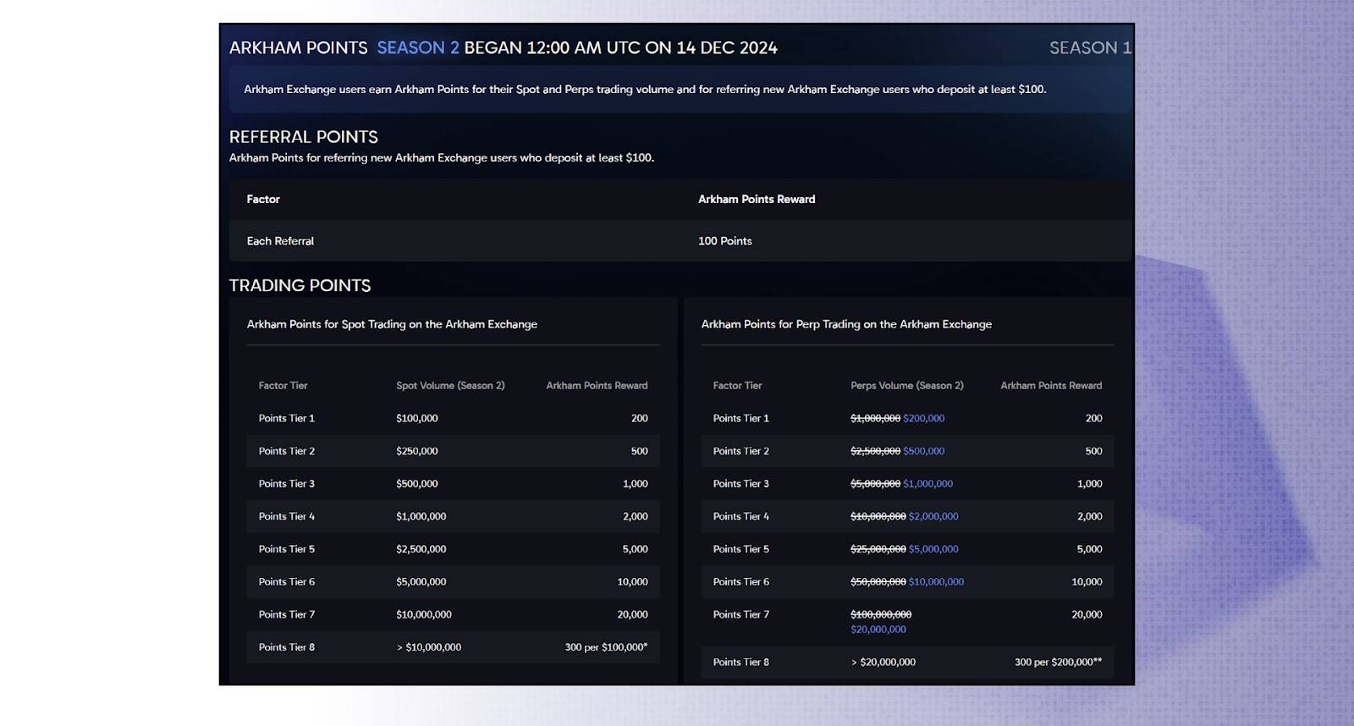Screen dimensions: 1354x726
Task: Click the blue $2,000,000 perps volume
Action: [x=933, y=517]
